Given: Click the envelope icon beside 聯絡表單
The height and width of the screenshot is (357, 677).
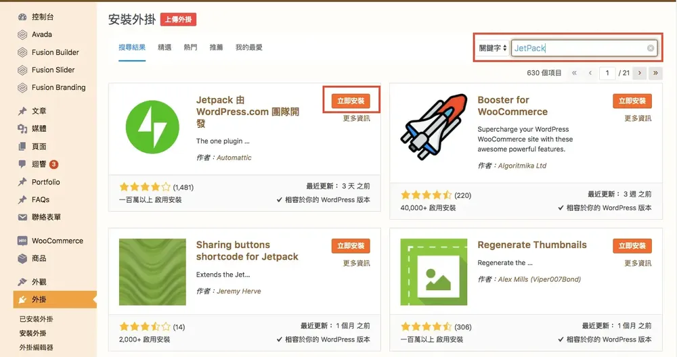Looking at the screenshot, I should click(x=22, y=217).
